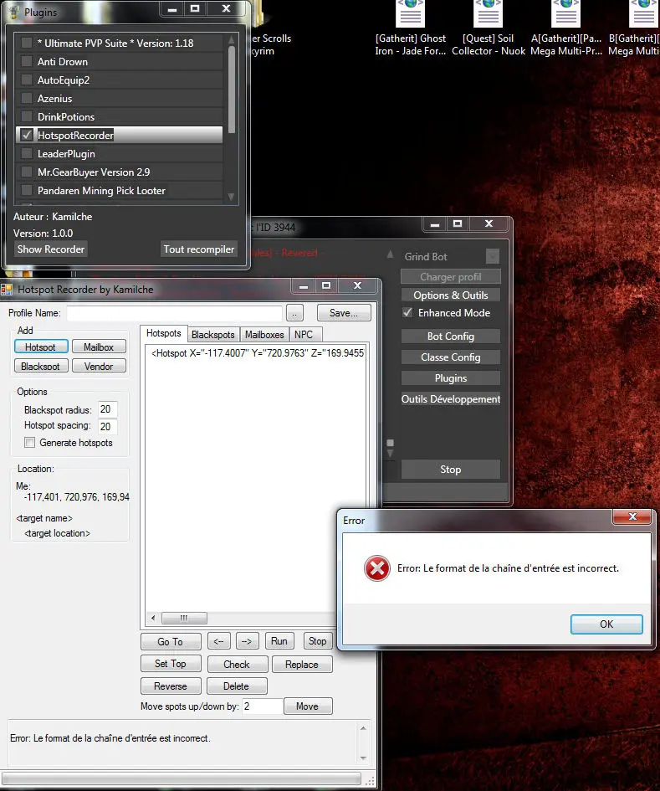Disable the Enhanced Mode checkbox
Screen dimensions: 660x791
[x=407, y=313]
